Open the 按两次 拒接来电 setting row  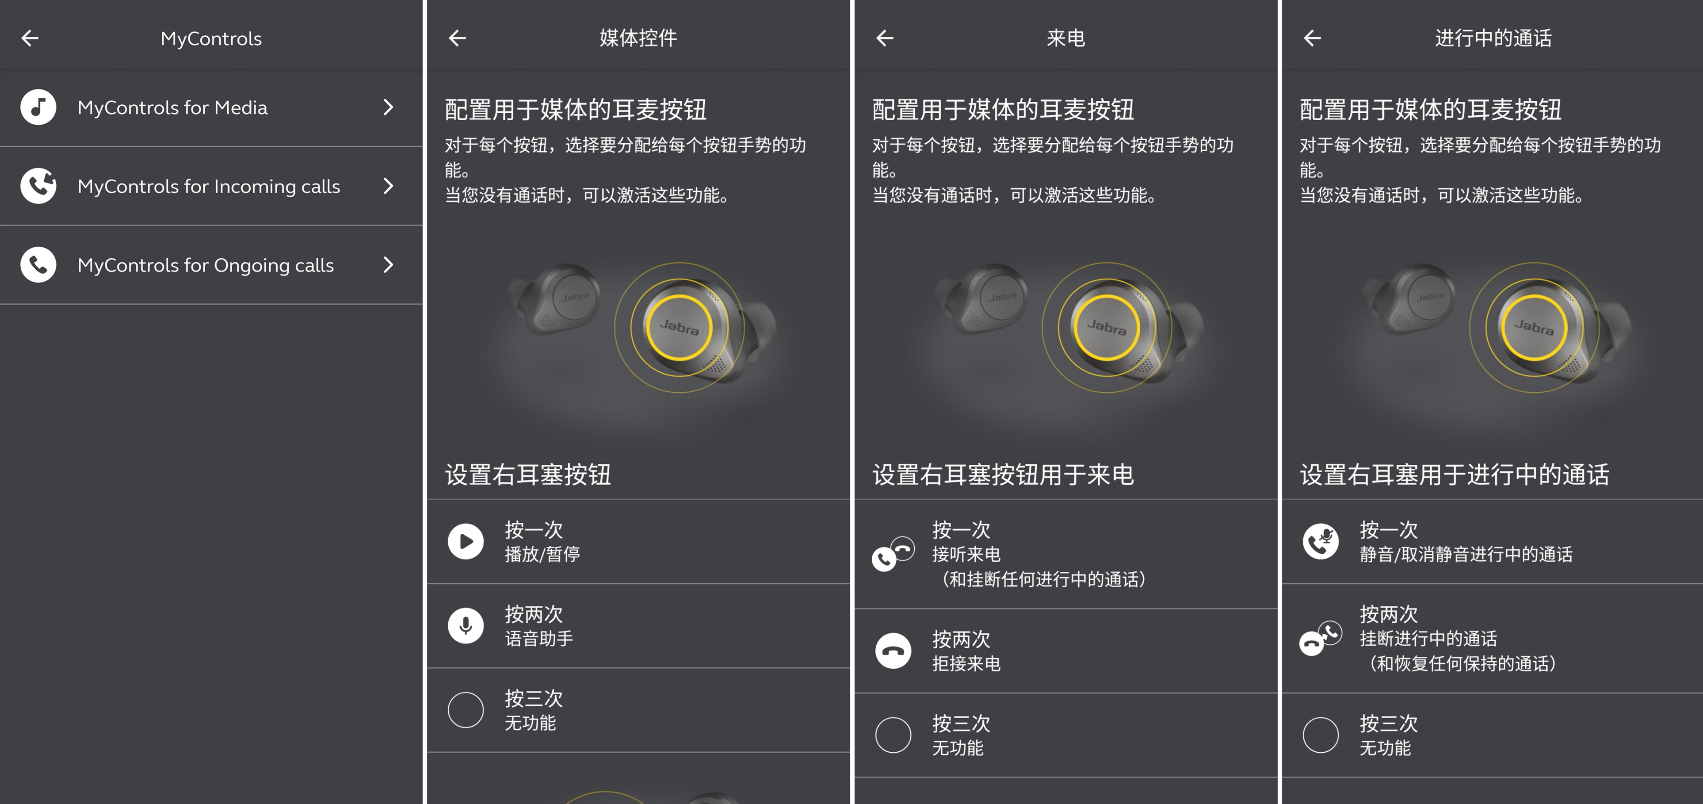pos(1065,651)
